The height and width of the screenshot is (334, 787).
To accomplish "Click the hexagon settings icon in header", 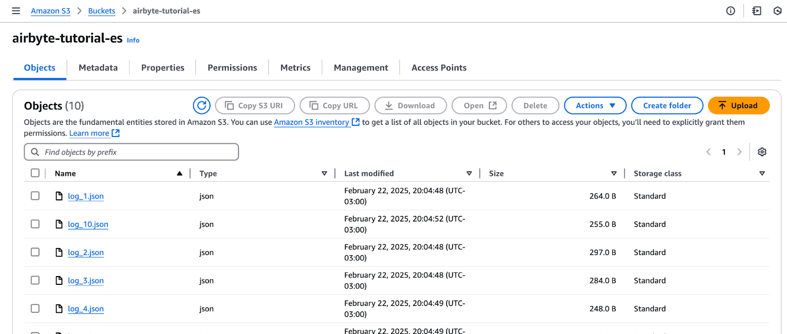I will [778, 11].
